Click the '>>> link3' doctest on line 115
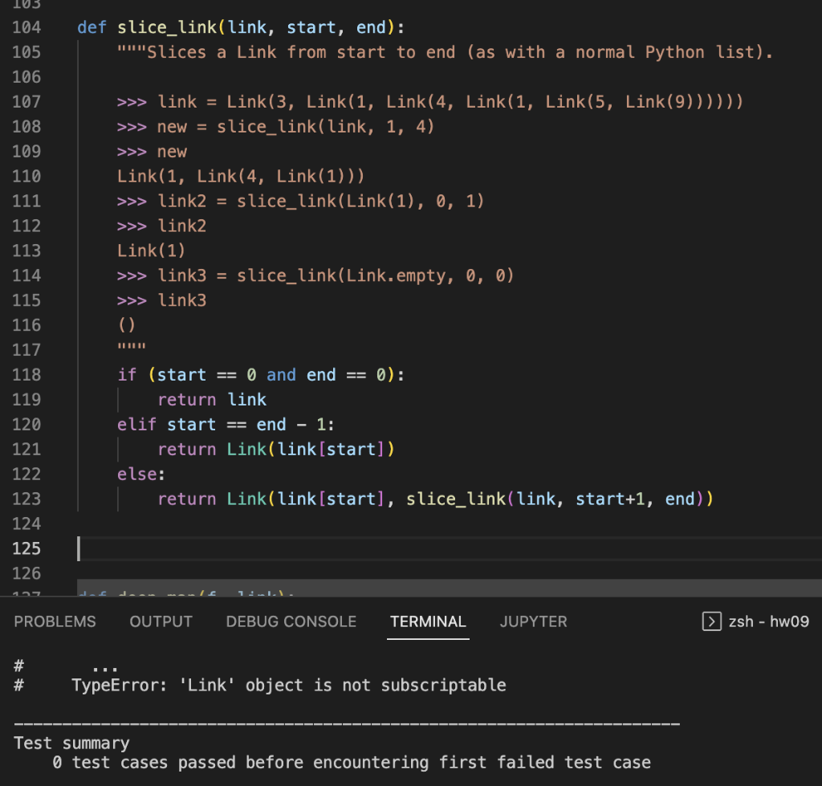The width and height of the screenshot is (822, 786). click(162, 300)
